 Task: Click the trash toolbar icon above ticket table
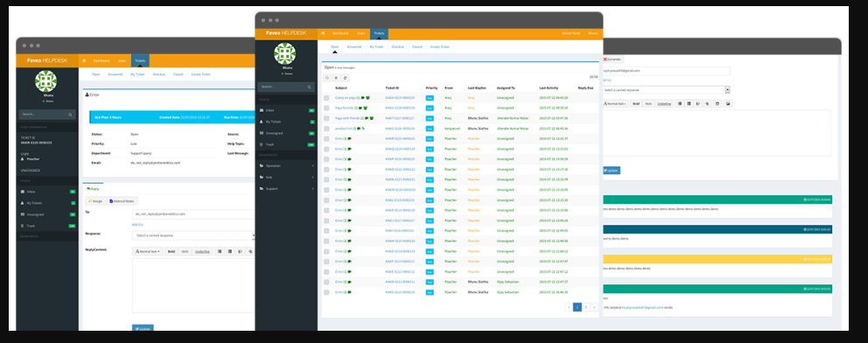click(337, 78)
